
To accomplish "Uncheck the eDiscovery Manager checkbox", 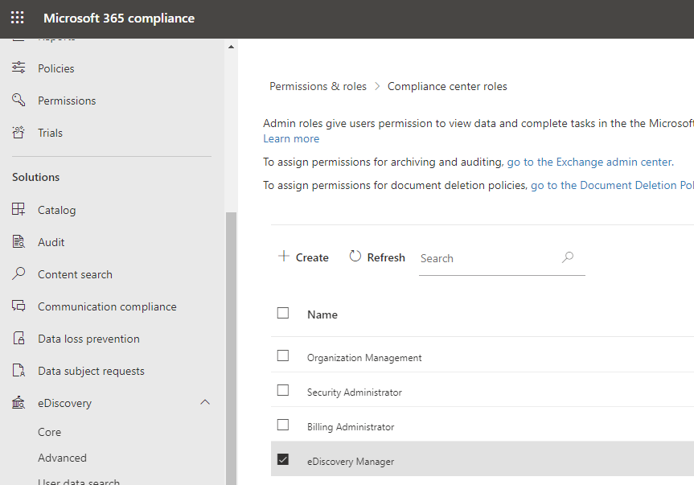I will [x=283, y=459].
